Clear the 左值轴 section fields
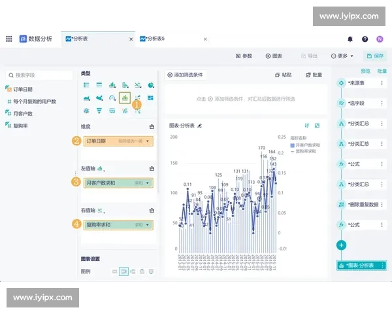The width and height of the screenshot is (392, 314). [152, 169]
